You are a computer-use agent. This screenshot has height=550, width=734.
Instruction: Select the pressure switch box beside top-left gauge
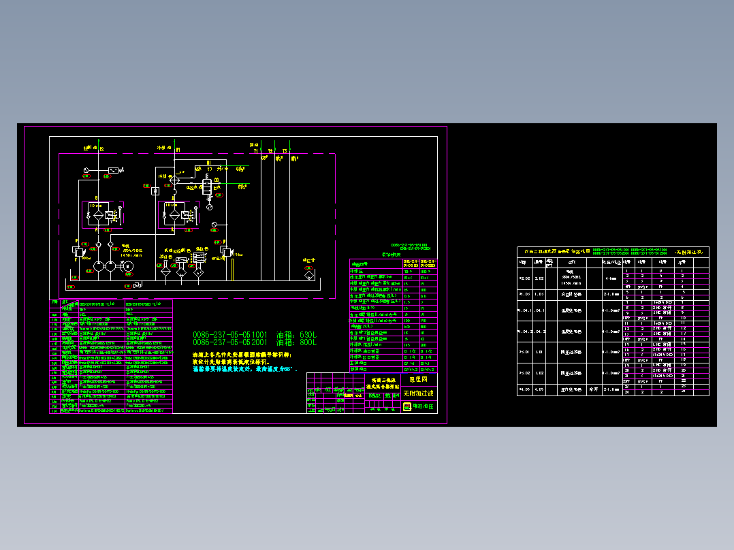114,170
